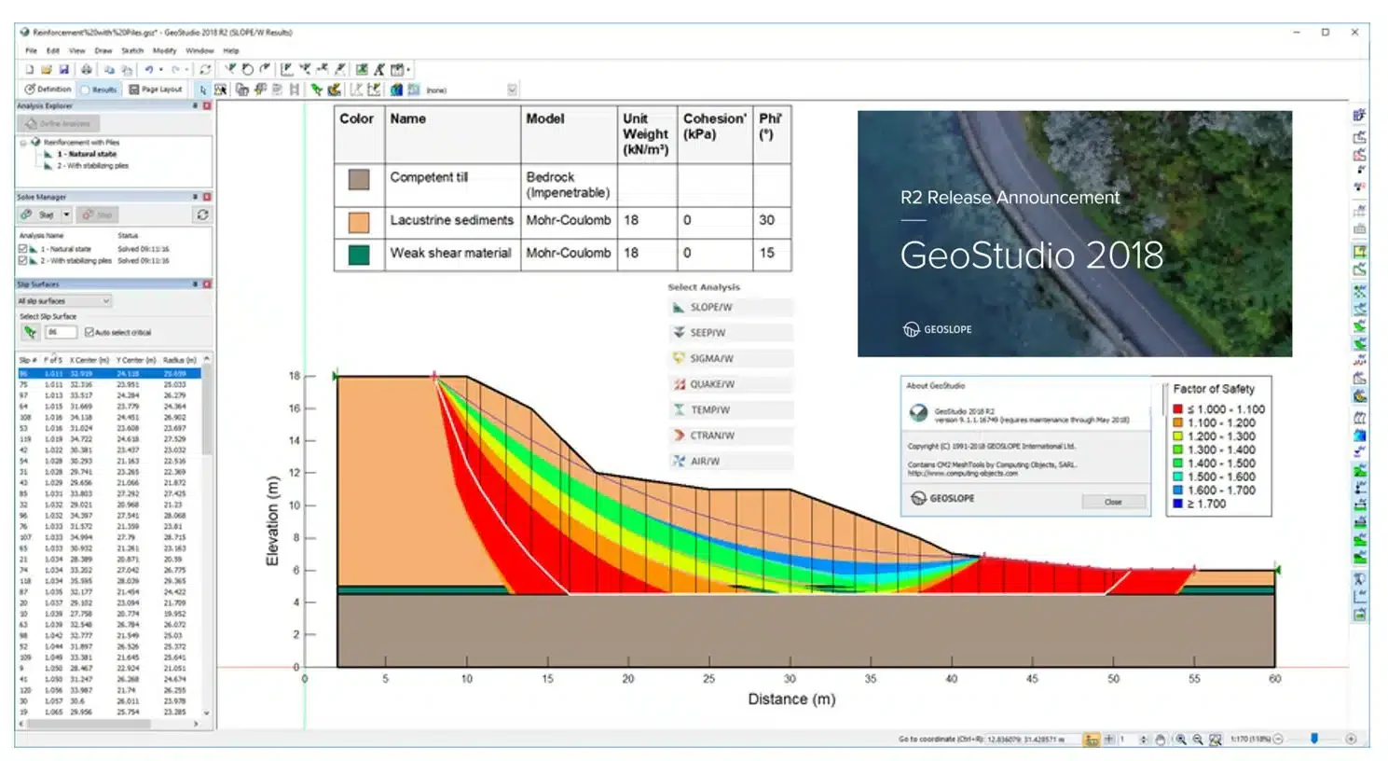Click the refresh icon in Solve Manager
Screen dimensions: 1388x761
point(201,214)
